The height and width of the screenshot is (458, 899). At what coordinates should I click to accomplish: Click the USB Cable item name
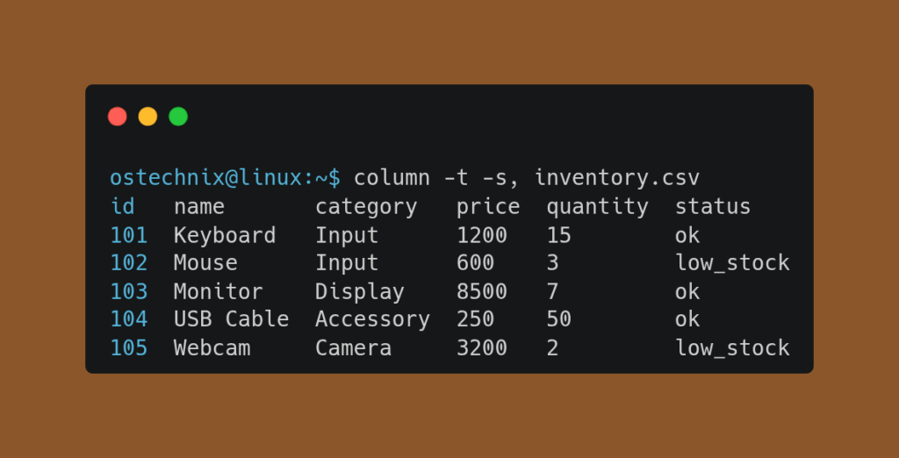tap(231, 318)
